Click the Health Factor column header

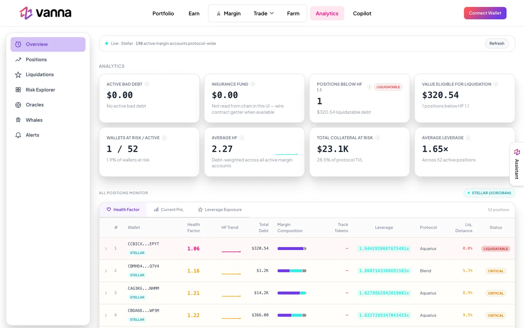(194, 228)
